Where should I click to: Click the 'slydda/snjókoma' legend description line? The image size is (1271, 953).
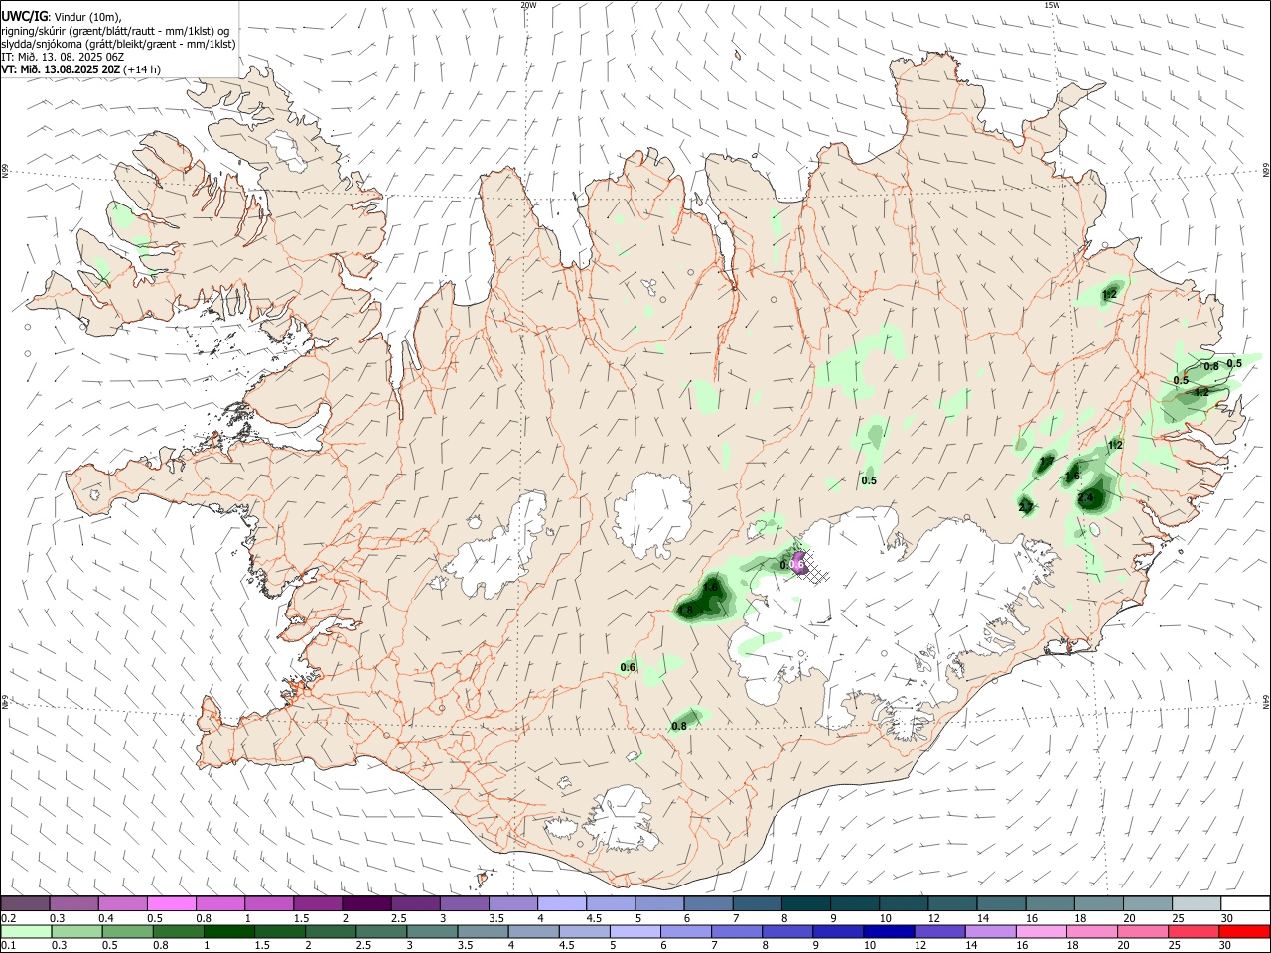coord(118,44)
